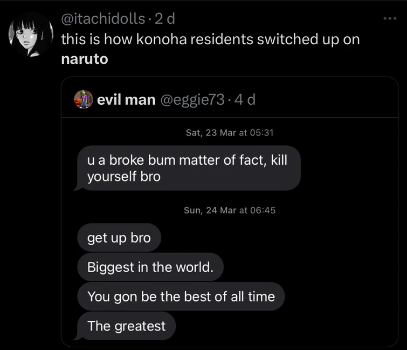Screen dimensions: 407x350
Task: Open the quoted tweet header row
Action: pyautogui.click(x=230, y=99)
